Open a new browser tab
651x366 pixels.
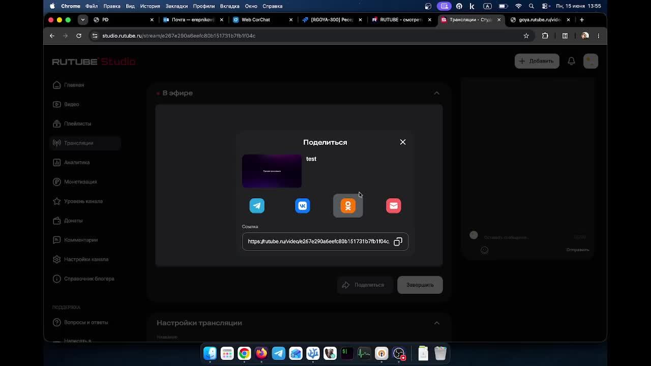tap(582, 20)
